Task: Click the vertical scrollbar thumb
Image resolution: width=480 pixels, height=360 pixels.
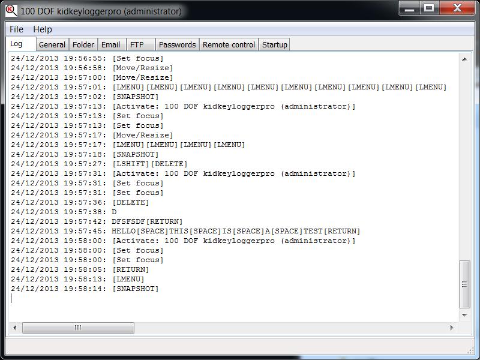Action: click(x=464, y=284)
